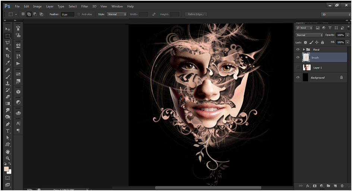This screenshot has width=352, height=191.
Task: Select the Sponge tool
Action: [7, 117]
